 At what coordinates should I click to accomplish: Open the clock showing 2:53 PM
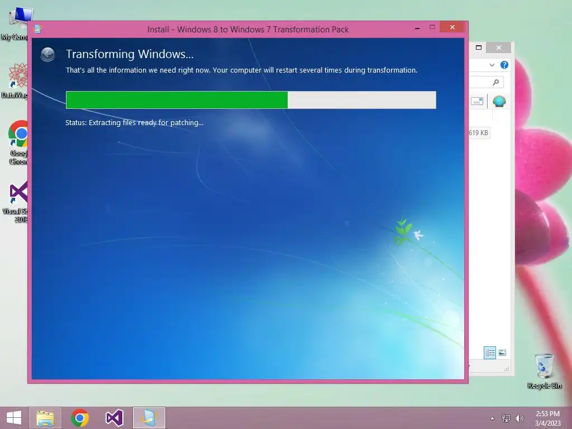click(x=547, y=418)
